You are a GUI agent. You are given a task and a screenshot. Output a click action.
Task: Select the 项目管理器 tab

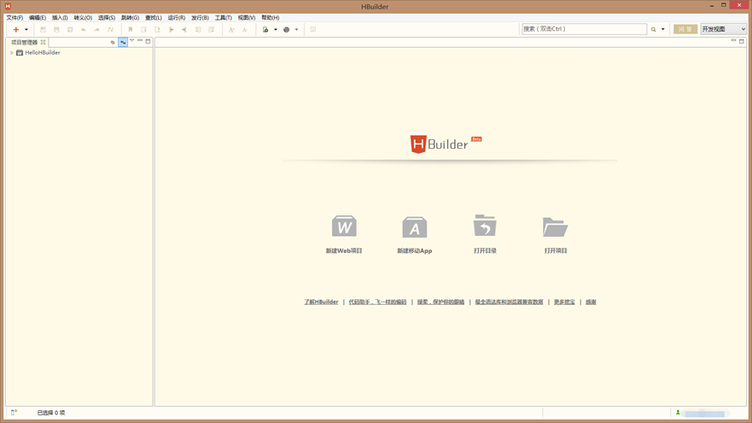(x=24, y=42)
